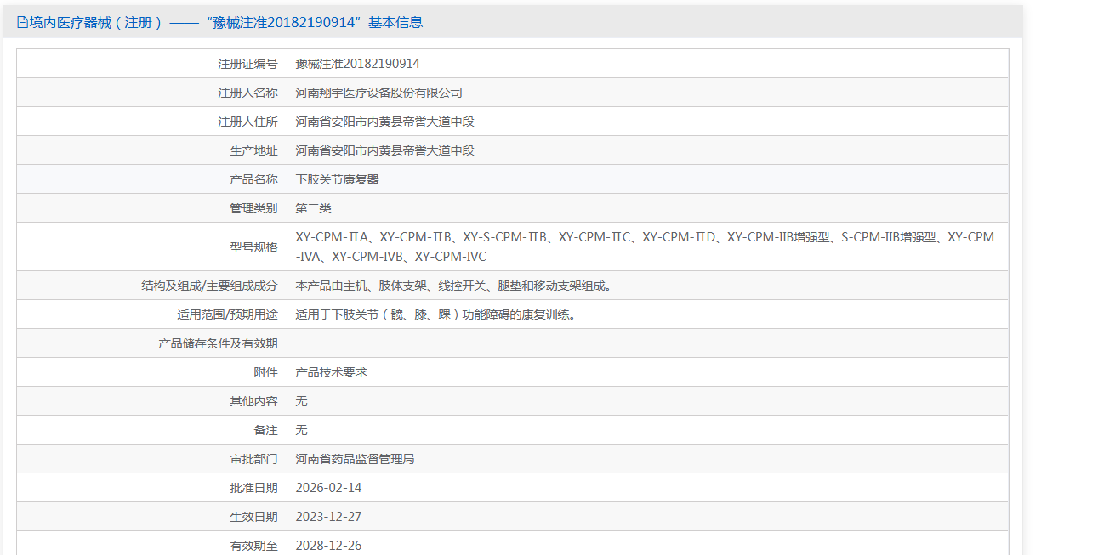Select 河南省药品监督管理局 value
The image size is (1115, 555).
tap(355, 459)
